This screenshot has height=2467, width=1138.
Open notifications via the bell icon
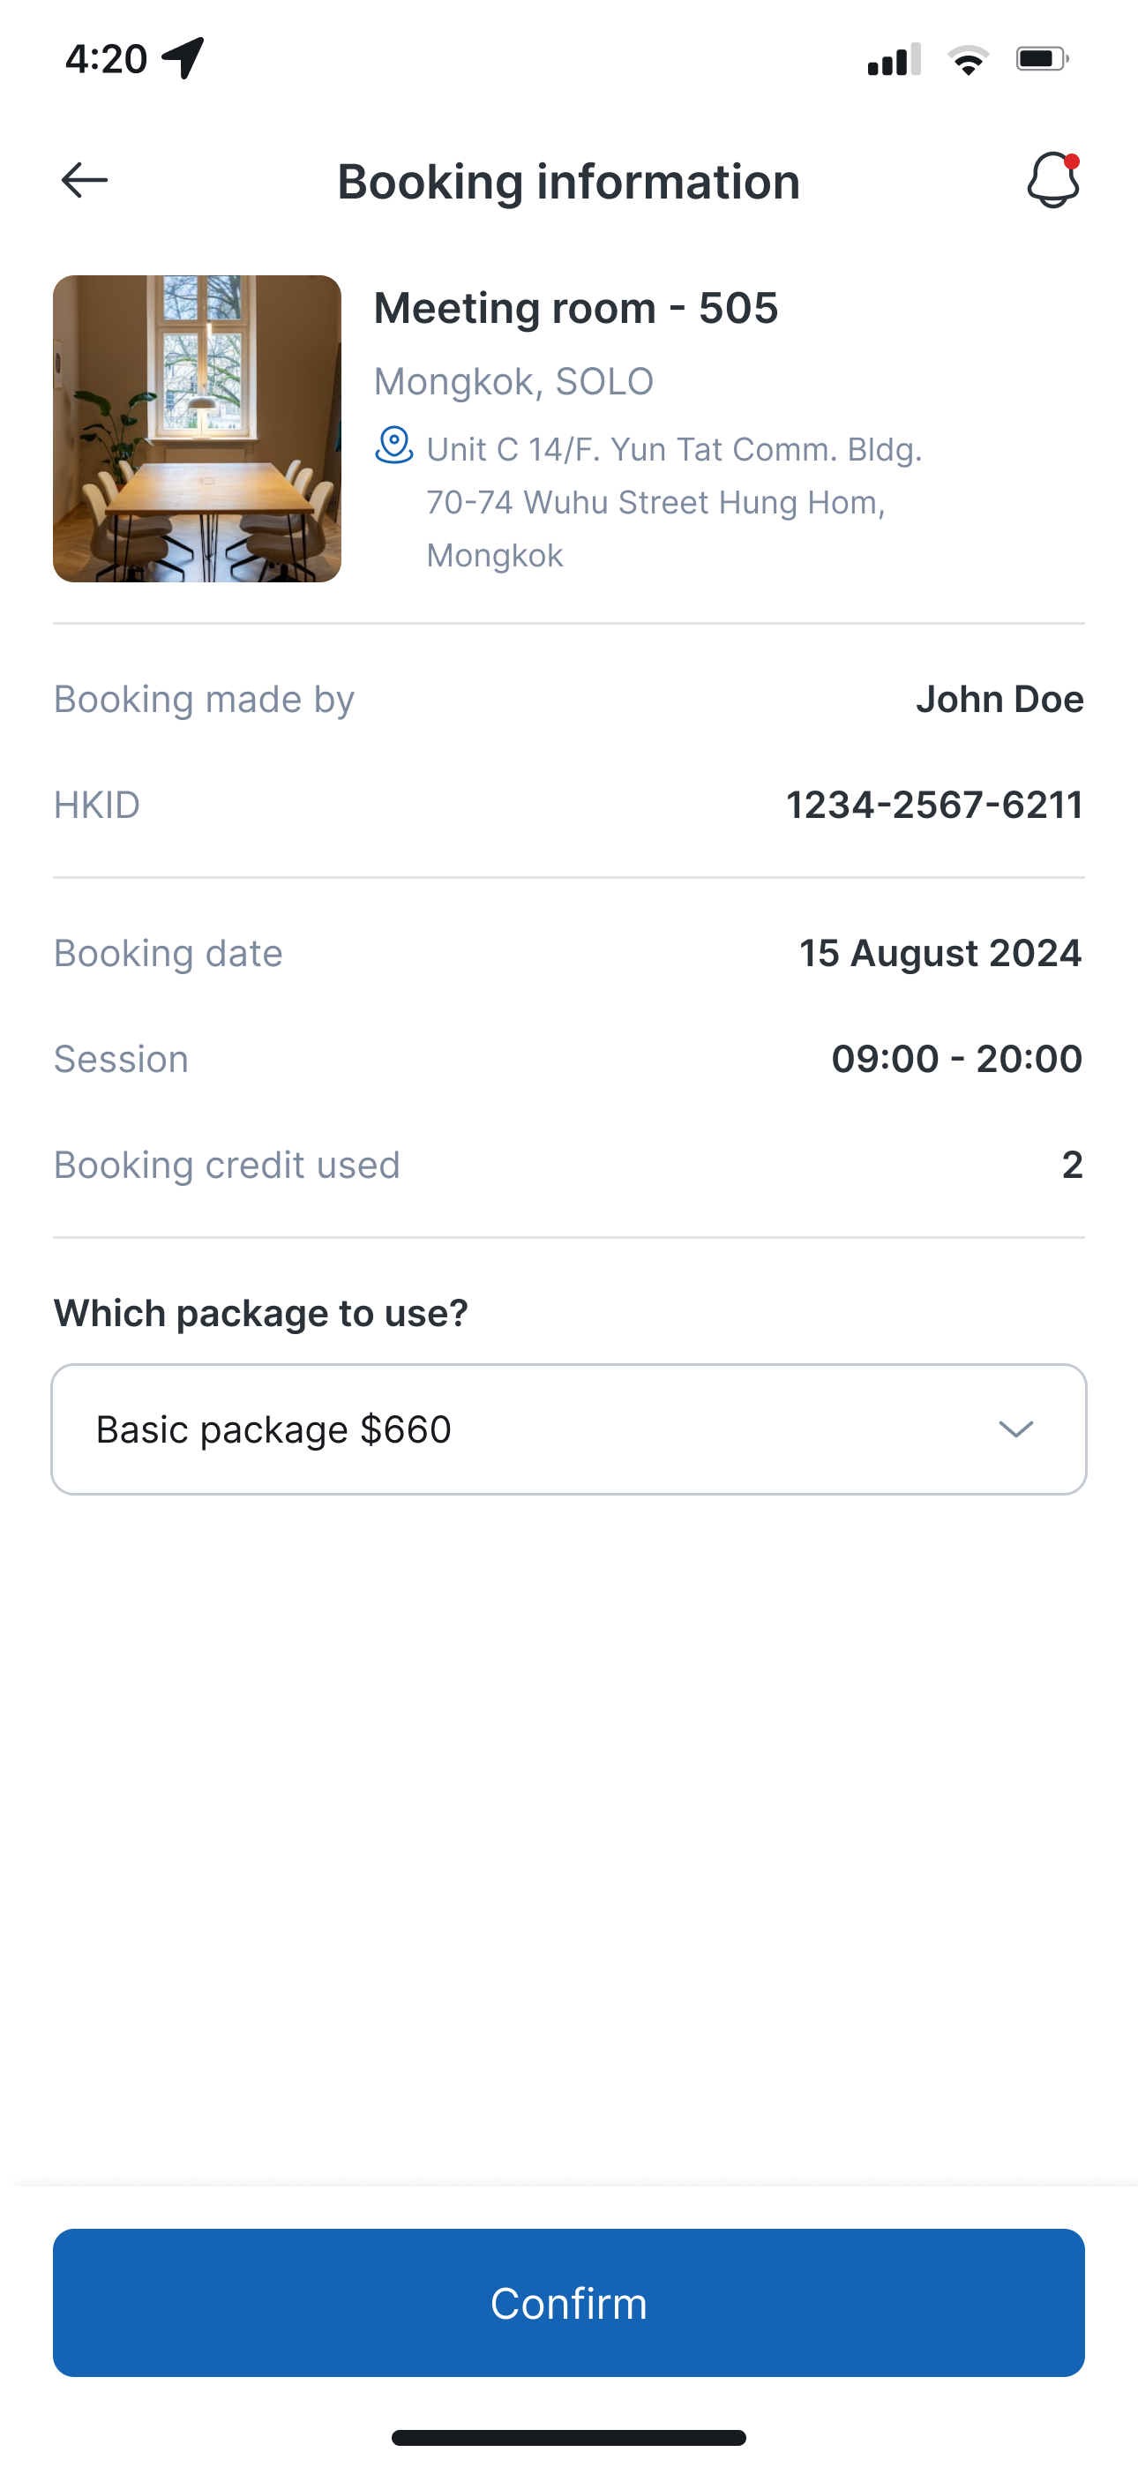(1052, 180)
